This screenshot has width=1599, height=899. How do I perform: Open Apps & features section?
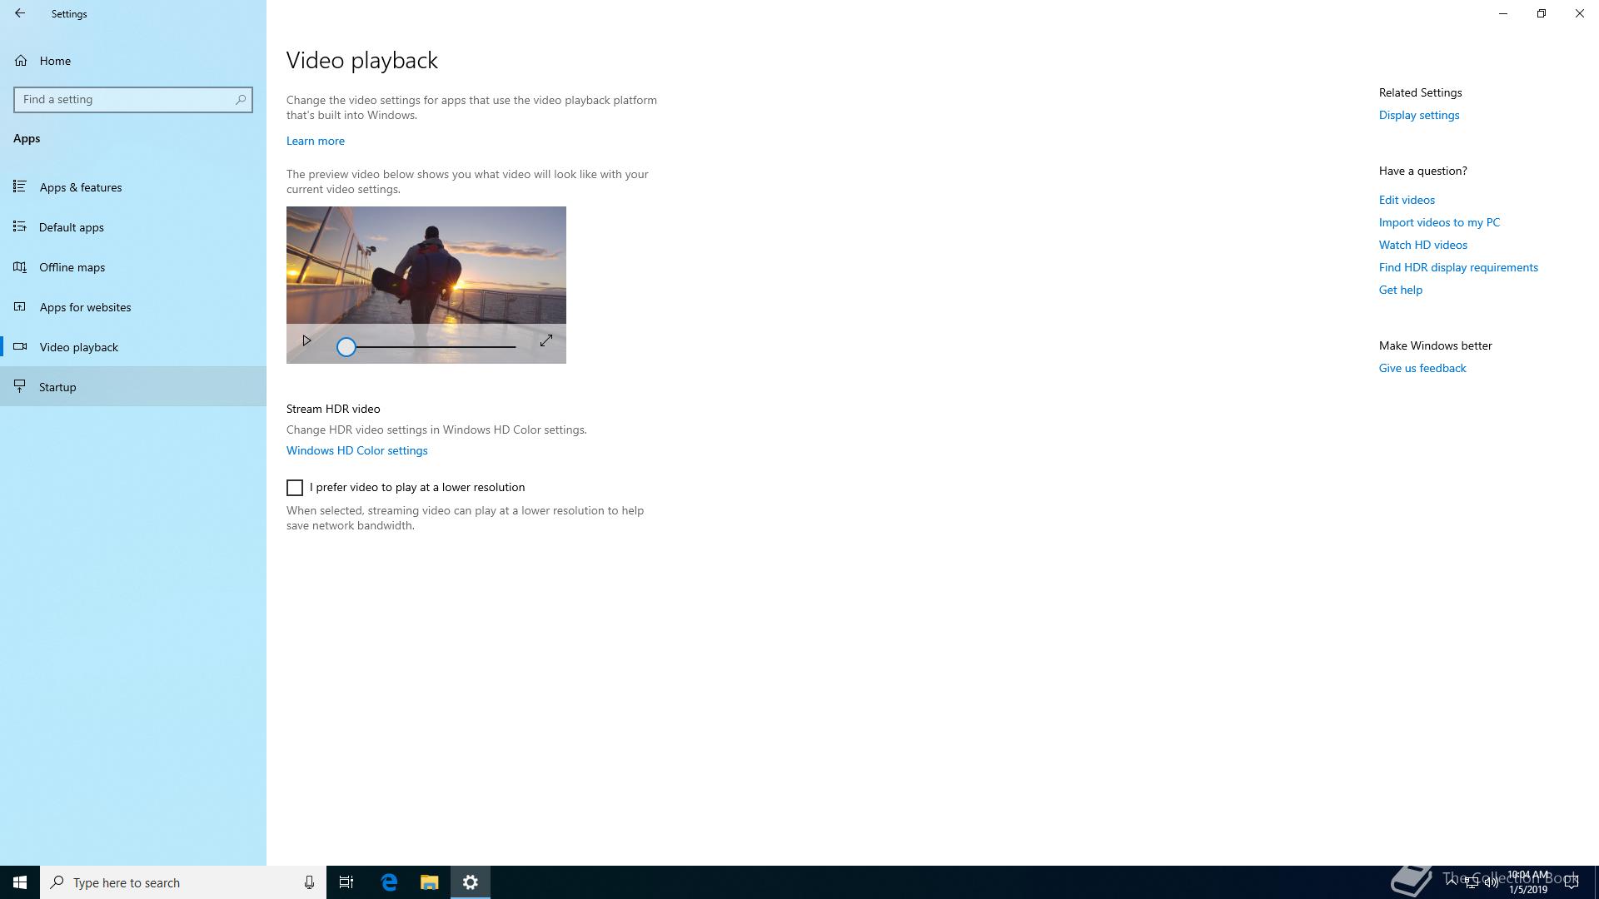click(81, 187)
